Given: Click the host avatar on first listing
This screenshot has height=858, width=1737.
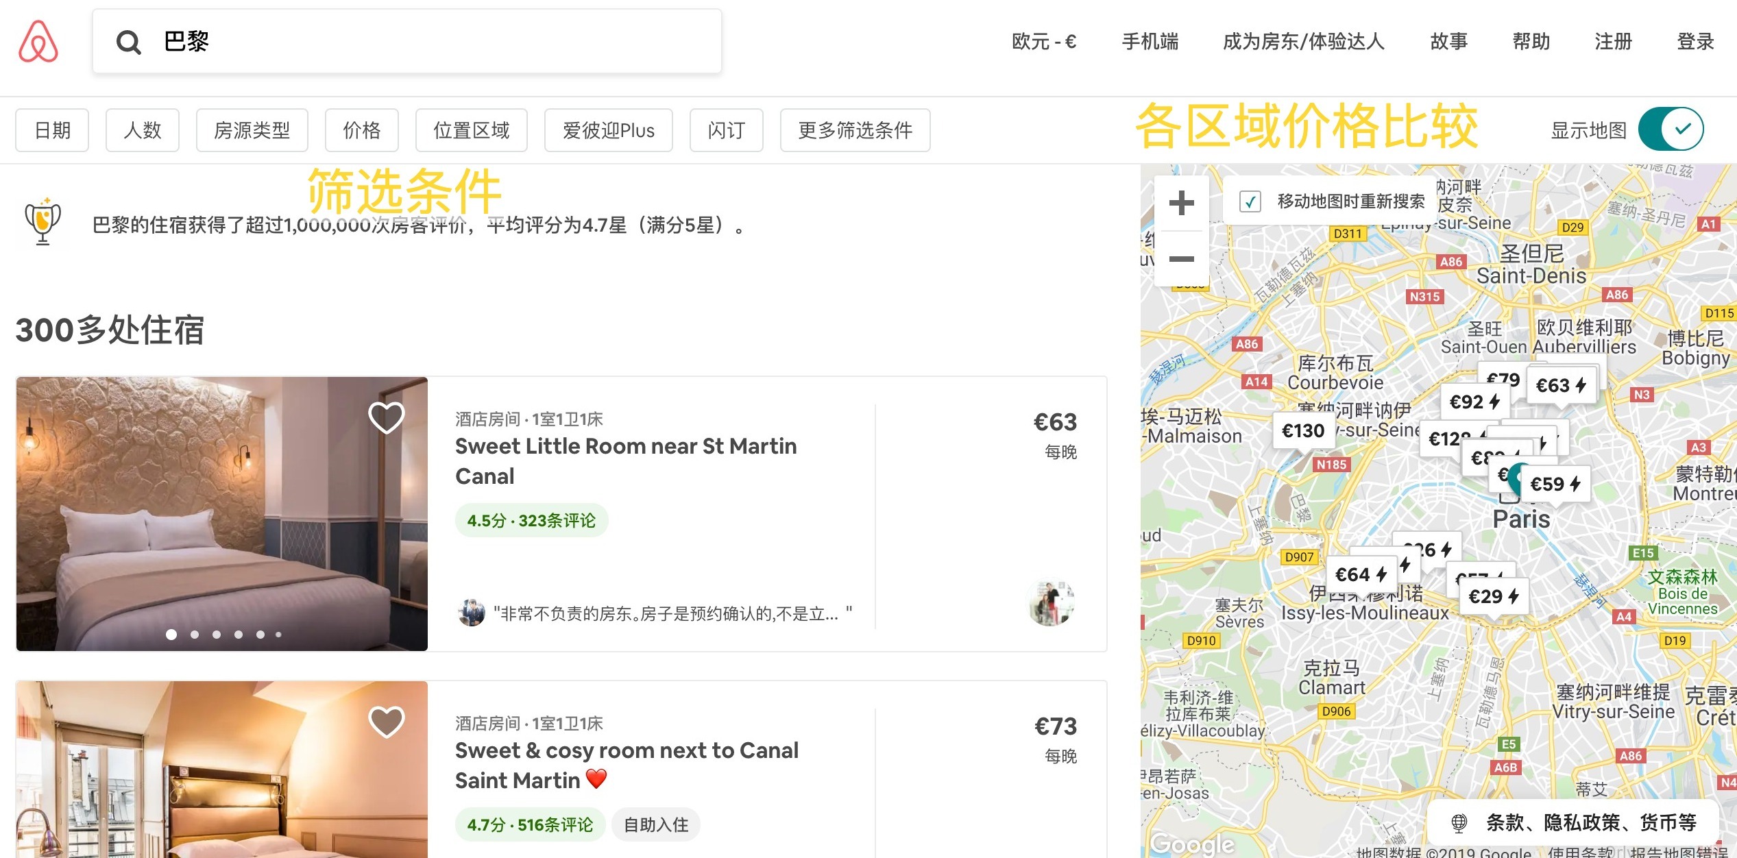Looking at the screenshot, I should click(x=1052, y=602).
